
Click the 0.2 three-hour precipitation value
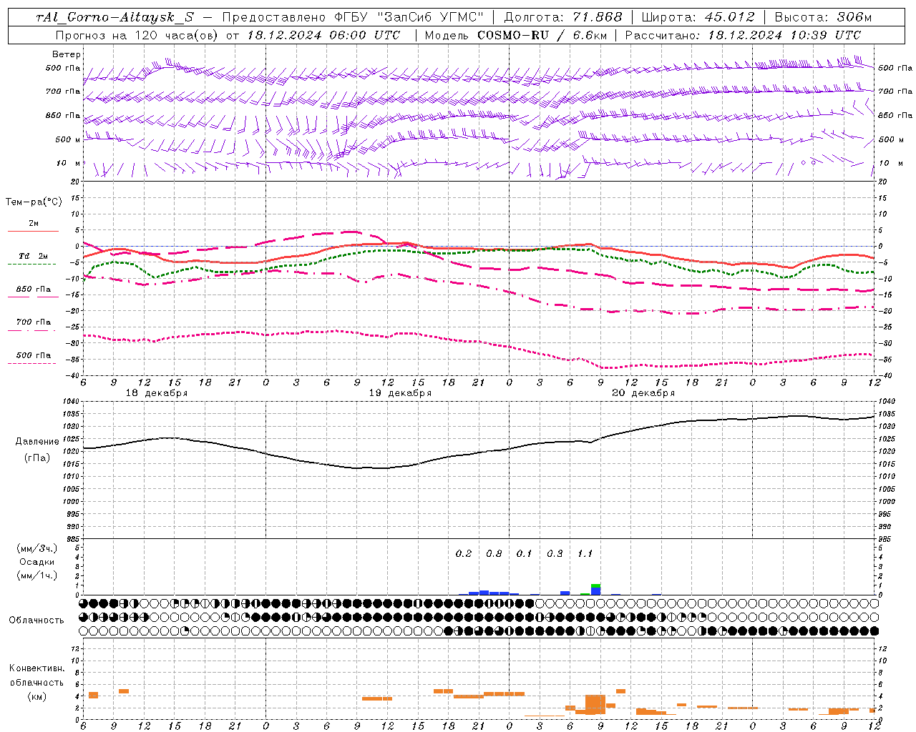pos(464,553)
